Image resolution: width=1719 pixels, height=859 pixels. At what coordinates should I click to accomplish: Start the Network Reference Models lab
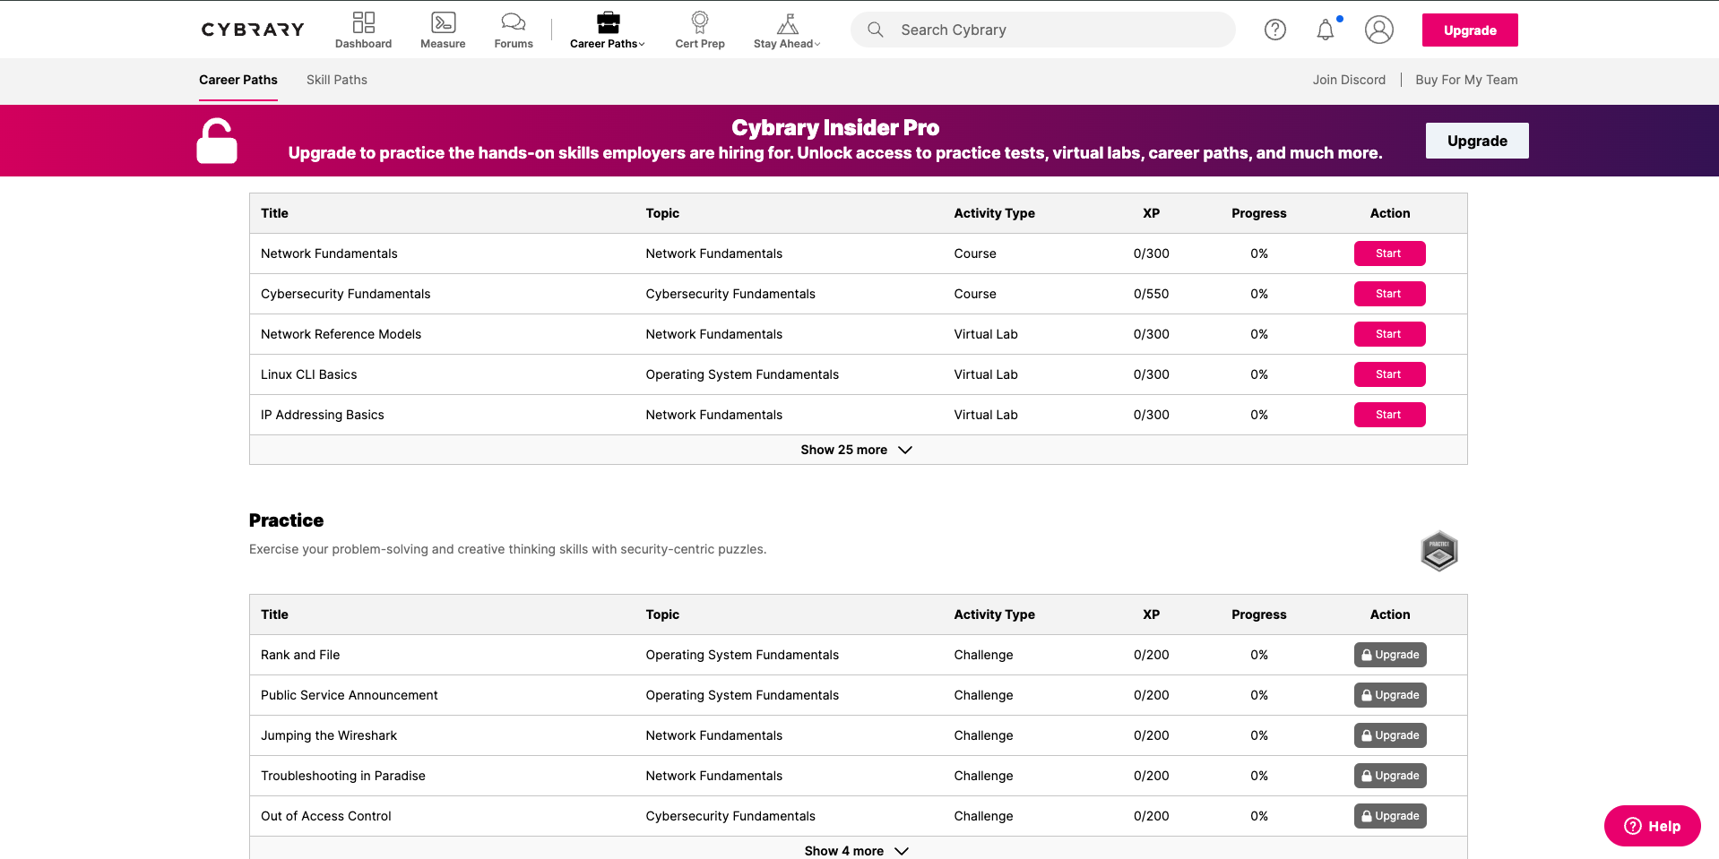click(1389, 334)
